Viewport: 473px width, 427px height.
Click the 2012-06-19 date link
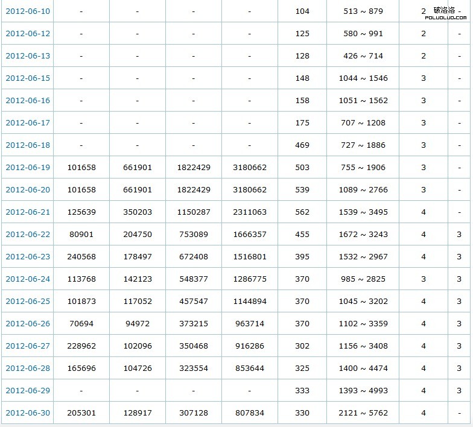28,168
